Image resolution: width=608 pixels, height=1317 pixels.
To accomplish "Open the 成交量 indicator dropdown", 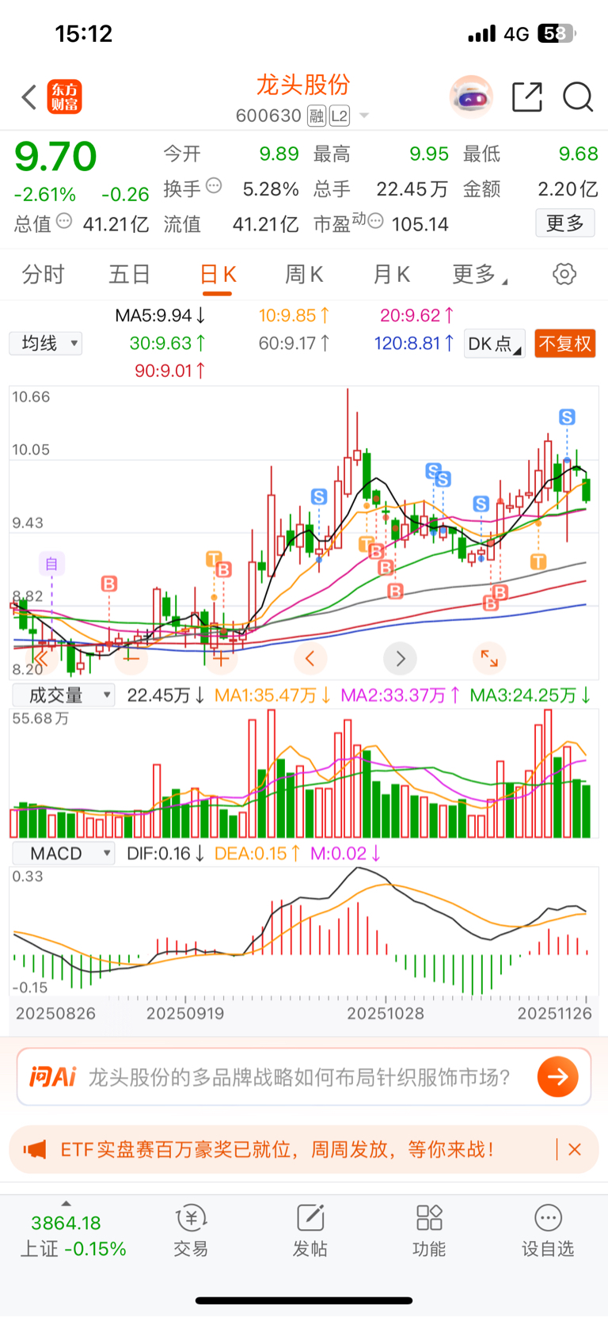I will [64, 695].
